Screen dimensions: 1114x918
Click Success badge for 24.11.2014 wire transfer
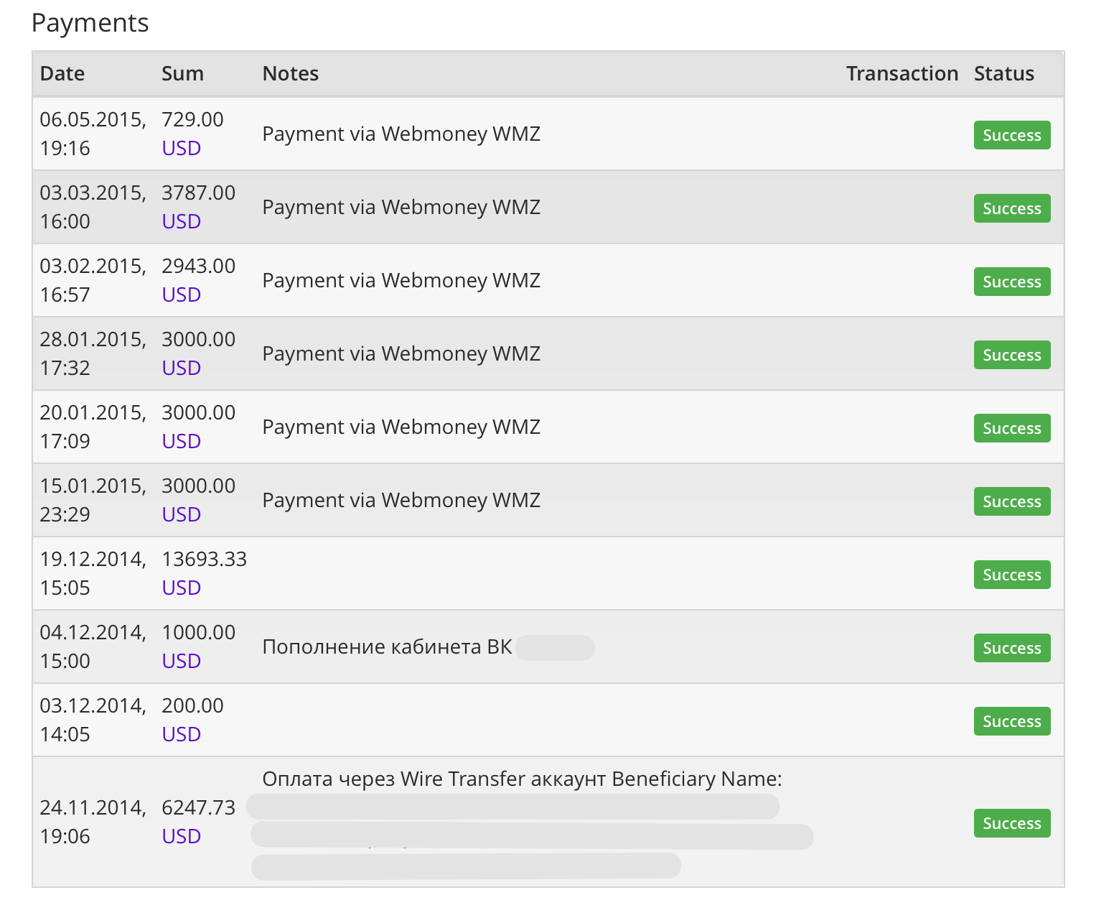point(1011,823)
